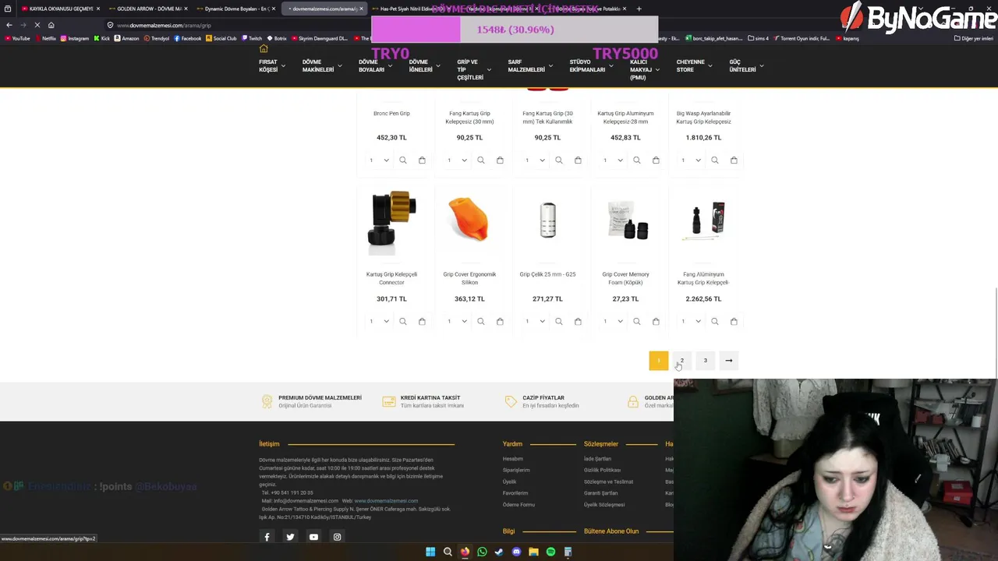Add Bronc Pen Grip to the cart
Image resolution: width=998 pixels, height=561 pixels.
pos(422,161)
